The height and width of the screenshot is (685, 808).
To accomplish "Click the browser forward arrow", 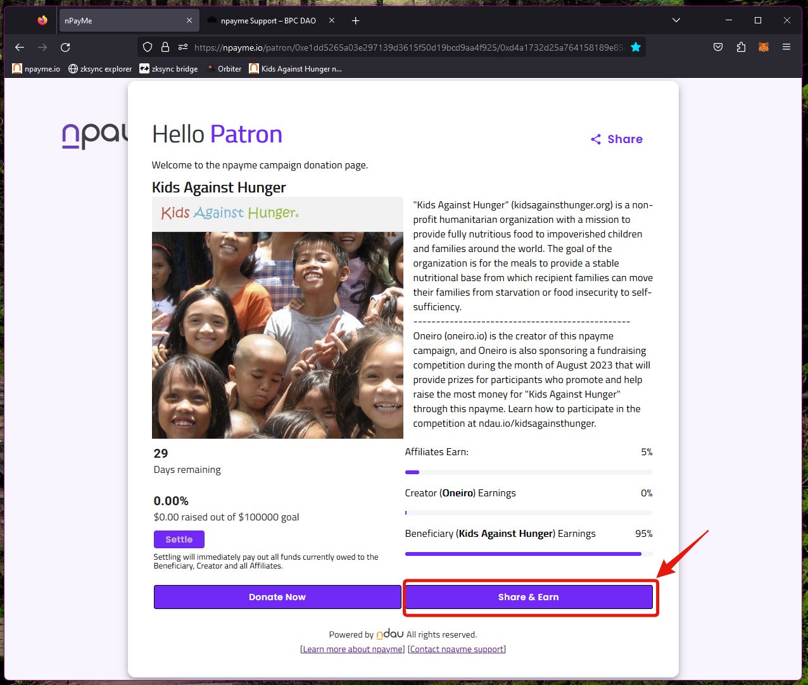I will [x=42, y=47].
